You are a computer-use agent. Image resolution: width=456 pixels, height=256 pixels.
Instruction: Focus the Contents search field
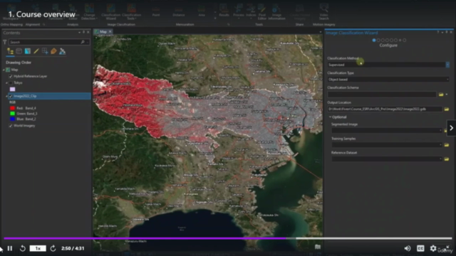coord(45,43)
